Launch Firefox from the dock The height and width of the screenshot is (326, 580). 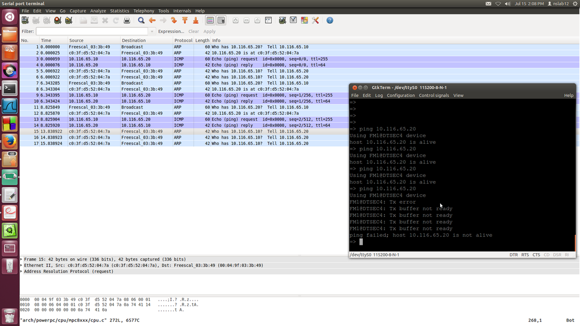10,142
